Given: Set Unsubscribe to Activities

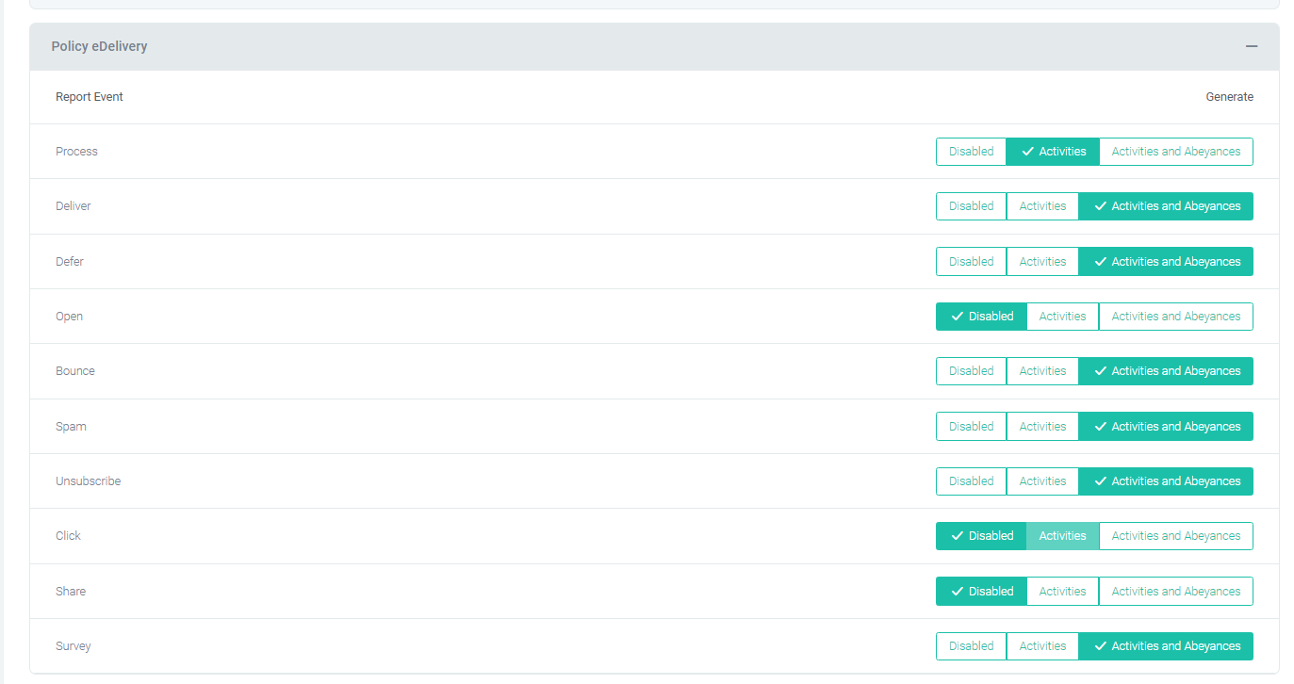Looking at the screenshot, I should 1042,480.
